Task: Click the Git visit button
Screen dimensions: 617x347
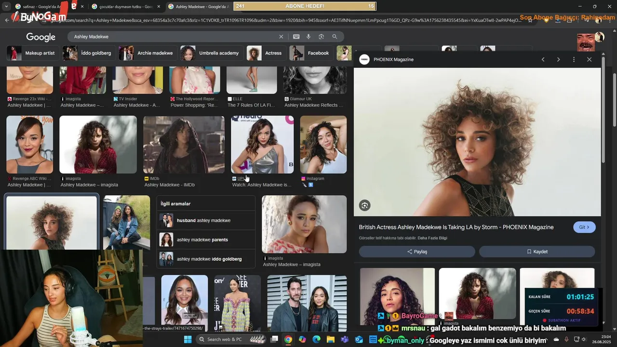Action: 584,227
